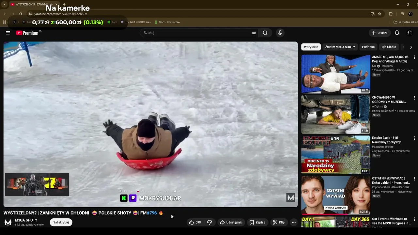Click the Szukaj search field
Screen dimensions: 418x235
point(196,33)
